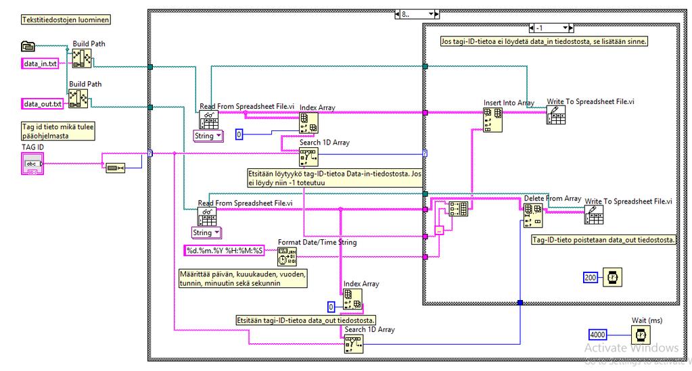This screenshot has width=692, height=371.
Task: Click the 0 constant at upper Index Array
Action: [239, 134]
